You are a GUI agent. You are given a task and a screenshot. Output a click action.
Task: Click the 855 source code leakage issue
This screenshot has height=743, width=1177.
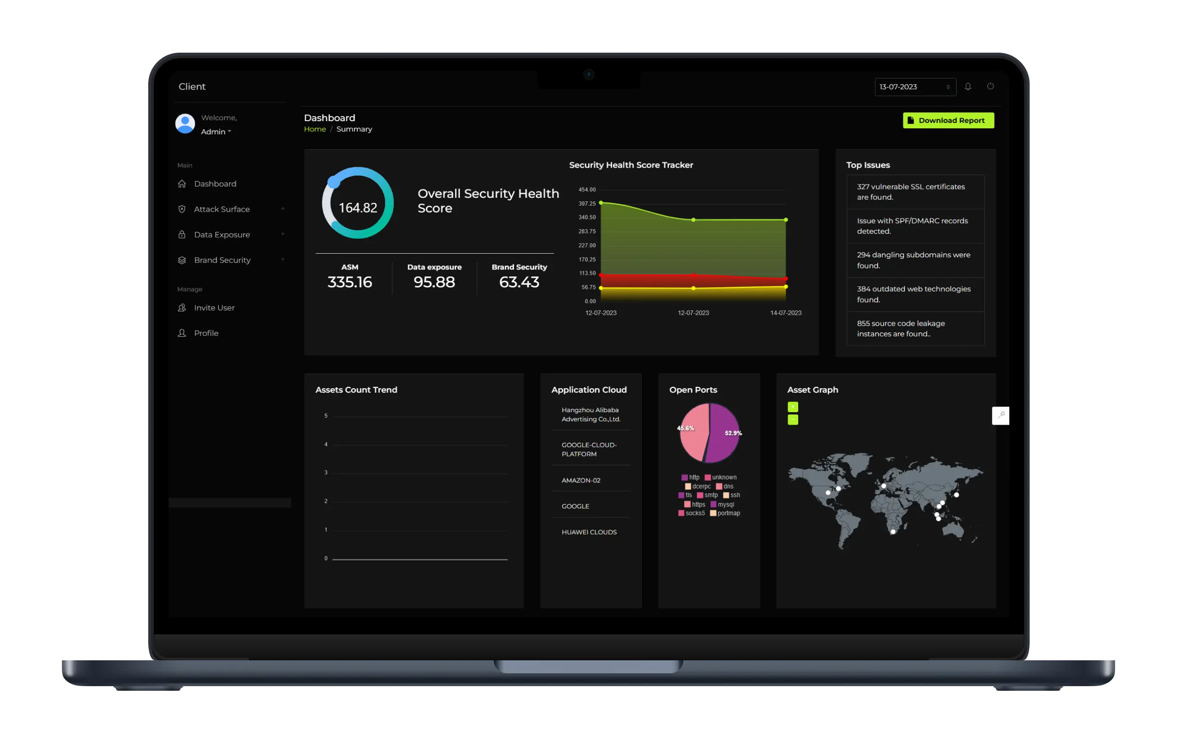tap(916, 329)
